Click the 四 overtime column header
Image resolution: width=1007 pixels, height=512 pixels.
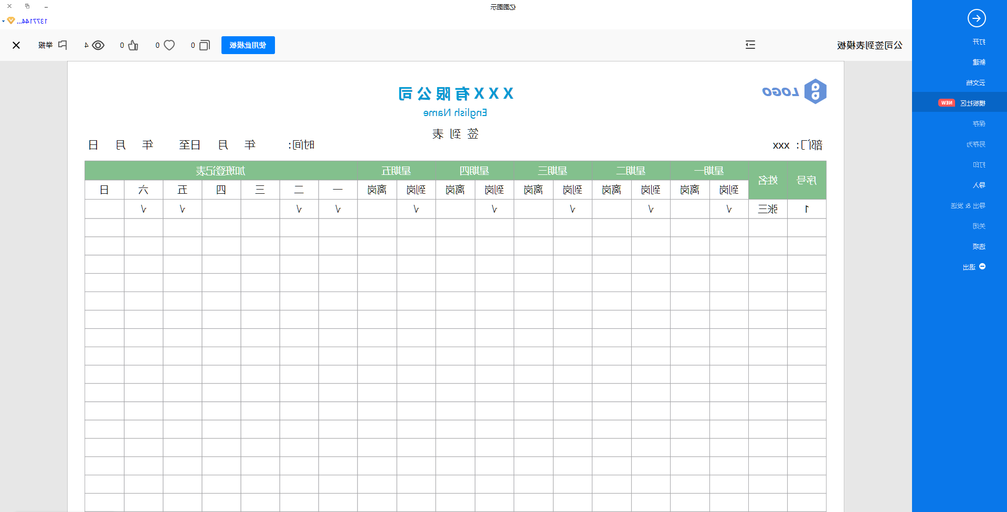point(221,190)
